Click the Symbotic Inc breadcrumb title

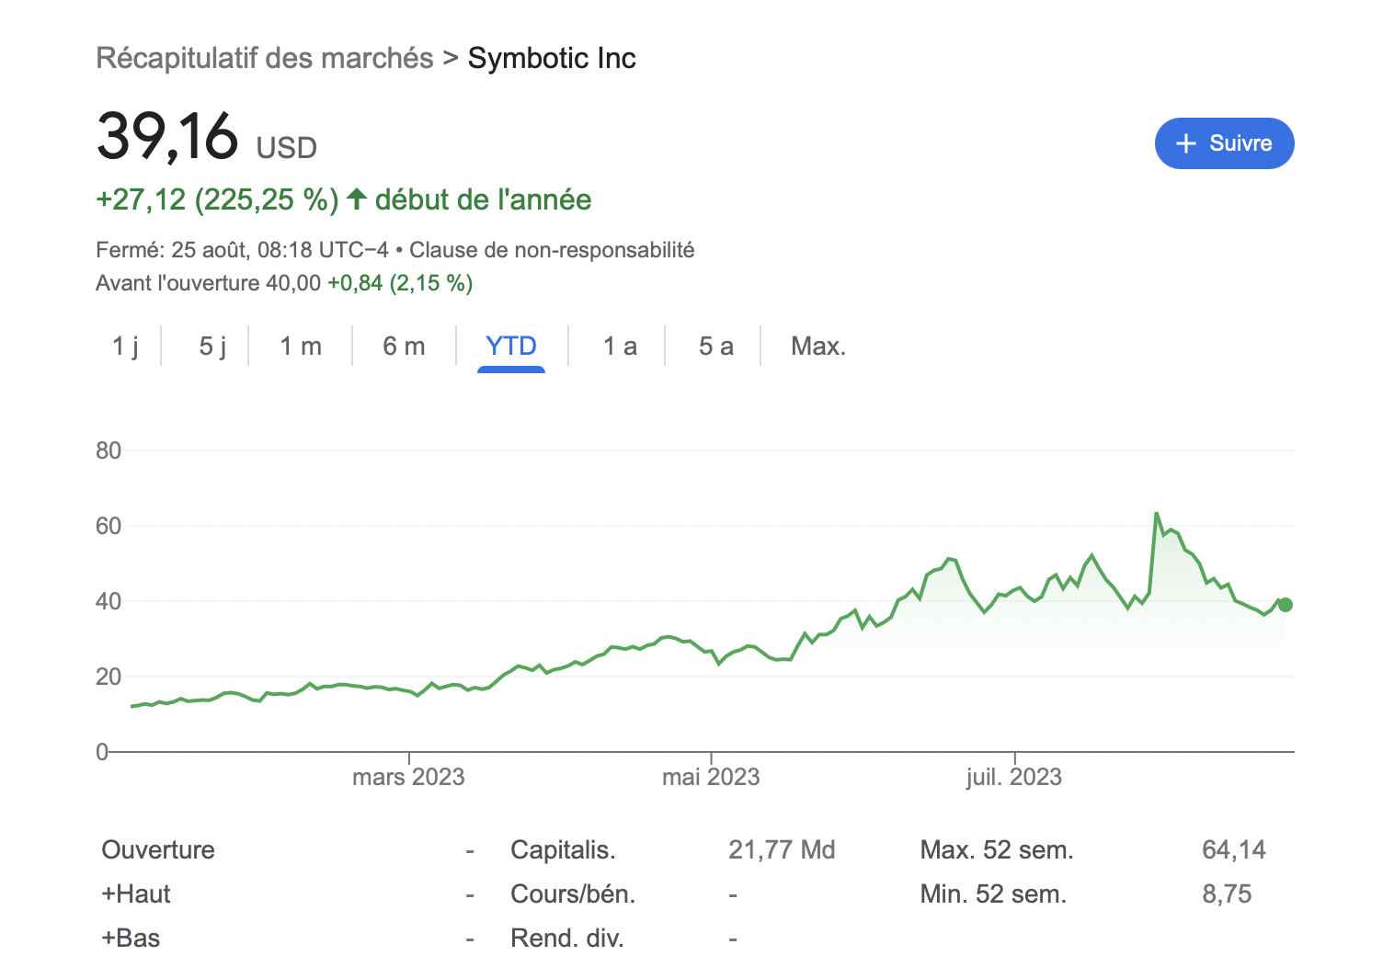[x=552, y=58]
